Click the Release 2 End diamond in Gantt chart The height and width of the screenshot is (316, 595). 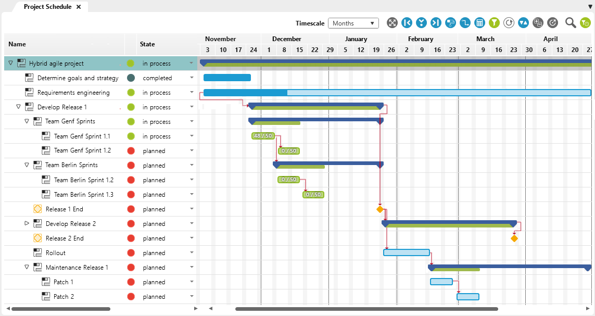514,238
